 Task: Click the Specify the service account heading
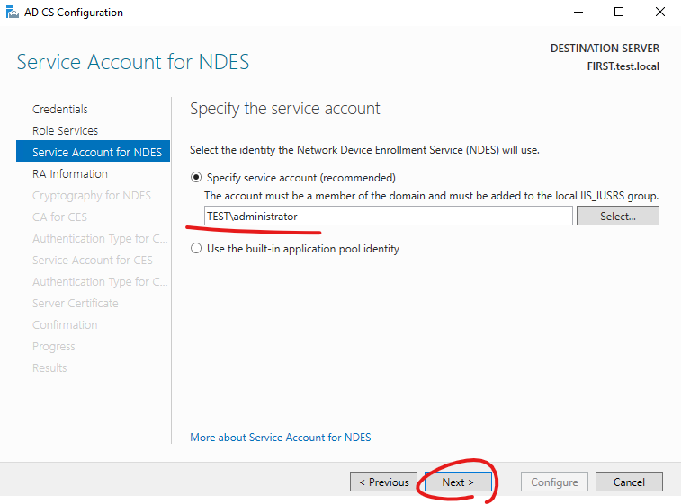(x=285, y=109)
